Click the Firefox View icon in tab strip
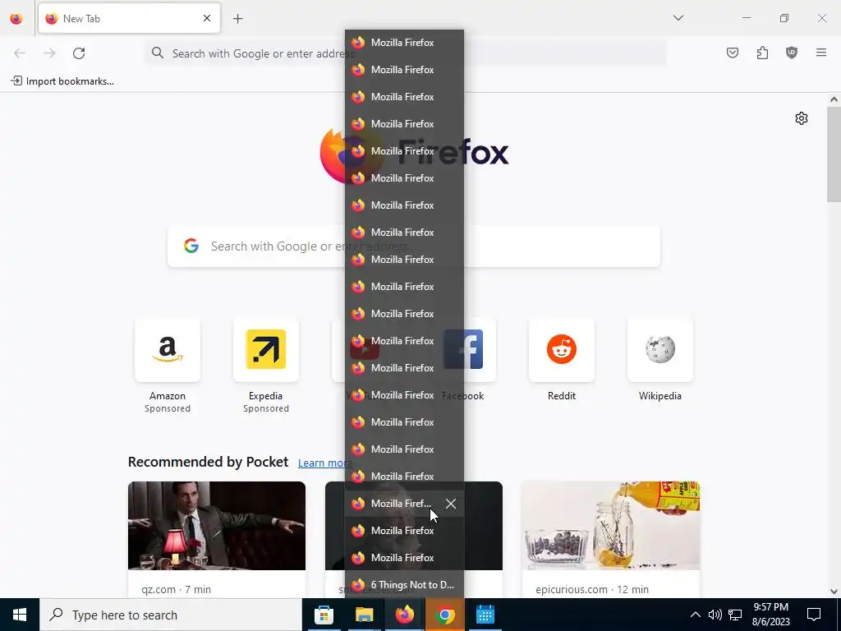841x631 pixels. point(16,19)
